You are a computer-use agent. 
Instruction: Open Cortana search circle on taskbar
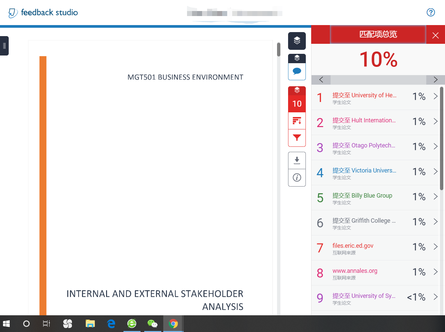26,324
